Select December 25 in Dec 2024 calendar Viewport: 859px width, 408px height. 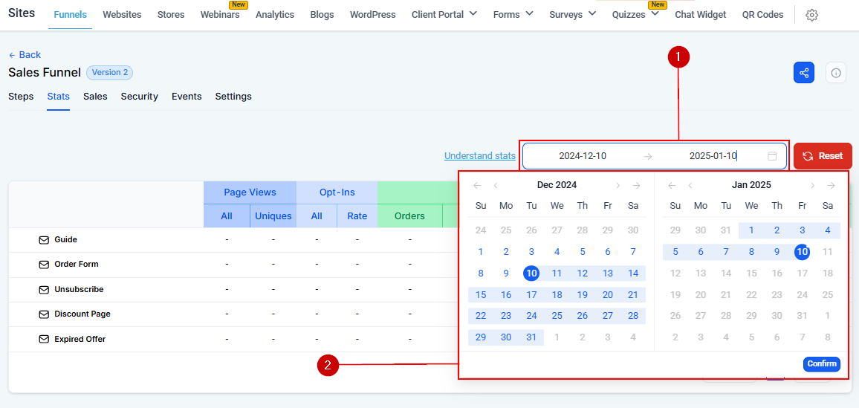[557, 316]
